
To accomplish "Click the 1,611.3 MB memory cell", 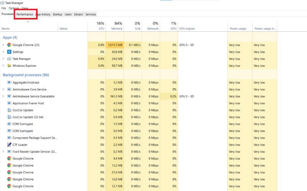I will click(115, 45).
